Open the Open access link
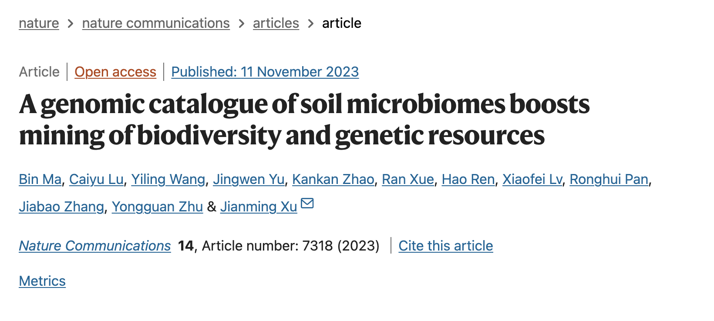This screenshot has width=714, height=321. click(115, 72)
